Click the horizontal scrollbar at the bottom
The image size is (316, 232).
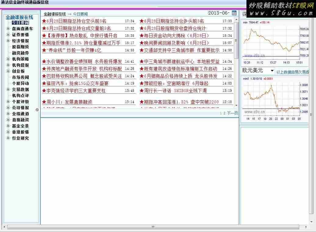coord(153,227)
